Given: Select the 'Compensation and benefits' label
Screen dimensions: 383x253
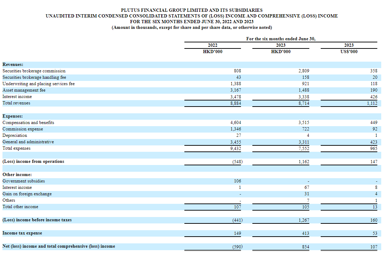Looking at the screenshot, I should [28, 123].
